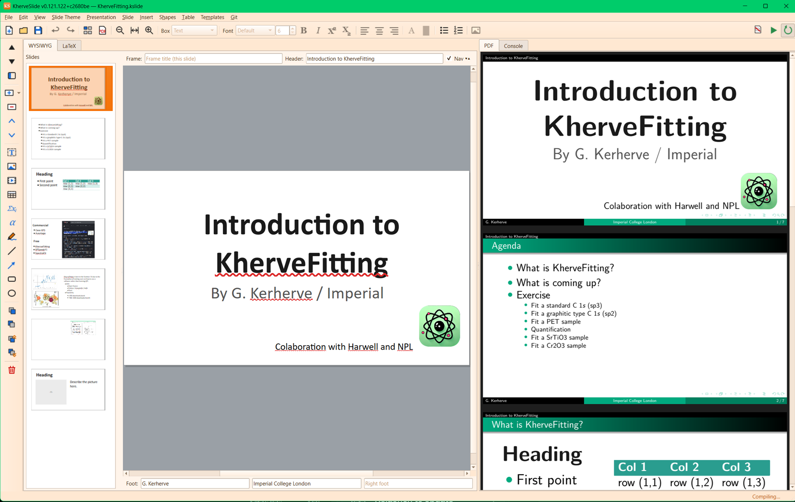Toggle bold formatting

(x=303, y=30)
